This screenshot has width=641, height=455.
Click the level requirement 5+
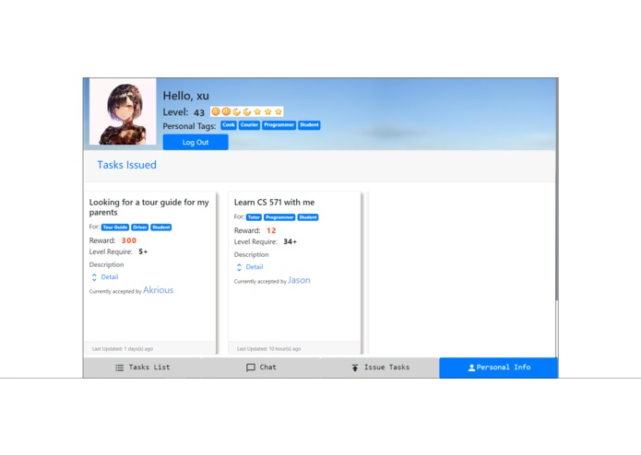pyautogui.click(x=143, y=251)
